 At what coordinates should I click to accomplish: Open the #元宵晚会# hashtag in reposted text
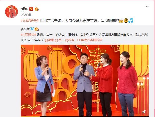pos(28,35)
